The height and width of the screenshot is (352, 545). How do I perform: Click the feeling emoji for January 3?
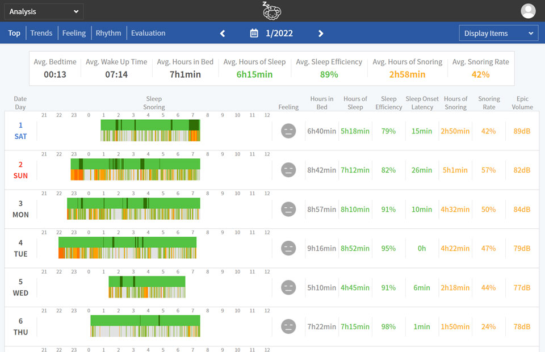(288, 209)
